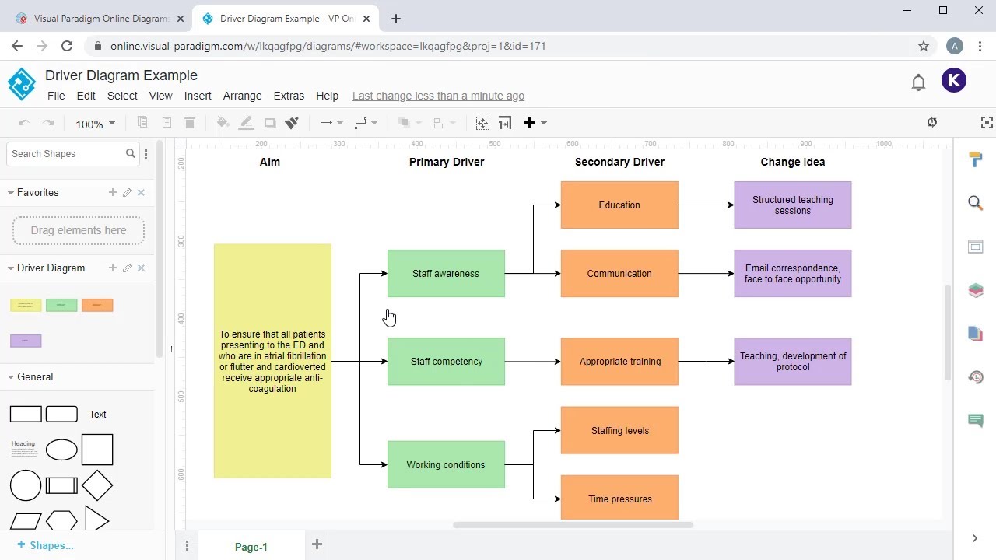Image resolution: width=996 pixels, height=560 pixels.
Task: Edit the Driver Diagram palette
Action: 127,268
